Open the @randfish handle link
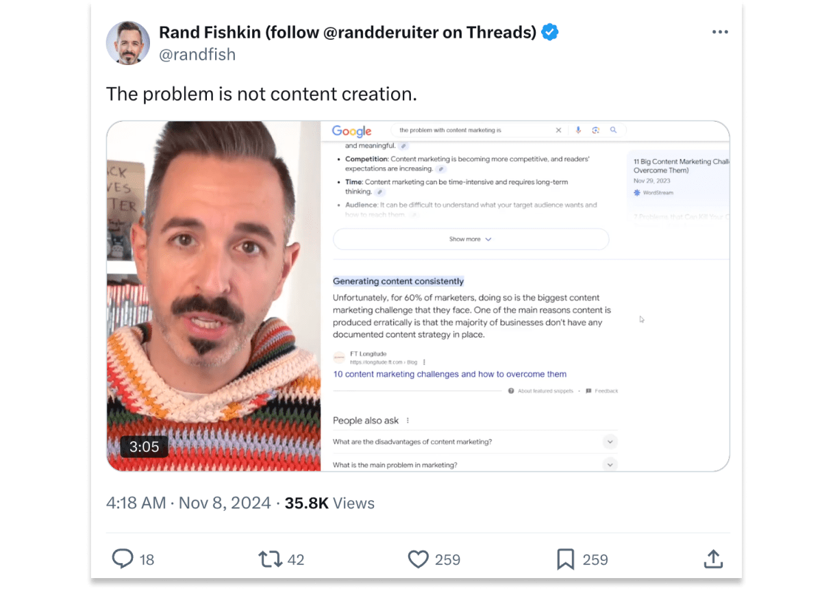 pos(197,55)
